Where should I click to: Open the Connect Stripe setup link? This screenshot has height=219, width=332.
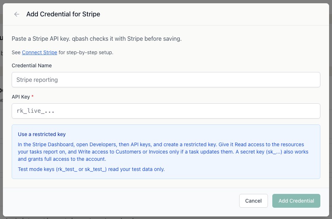(x=39, y=52)
